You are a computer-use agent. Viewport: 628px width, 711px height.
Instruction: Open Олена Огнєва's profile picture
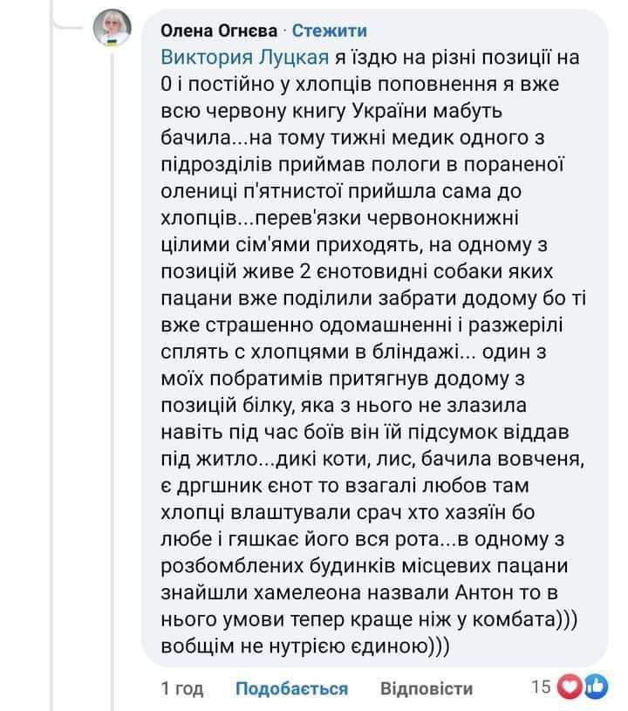(113, 31)
